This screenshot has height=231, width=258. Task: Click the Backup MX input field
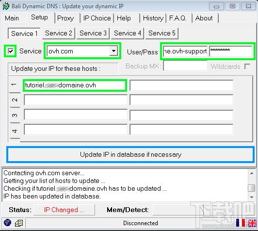pos(185,66)
